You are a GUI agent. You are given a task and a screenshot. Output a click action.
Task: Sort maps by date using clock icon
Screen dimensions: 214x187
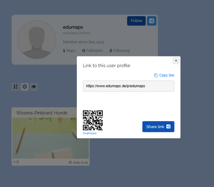[25, 87]
